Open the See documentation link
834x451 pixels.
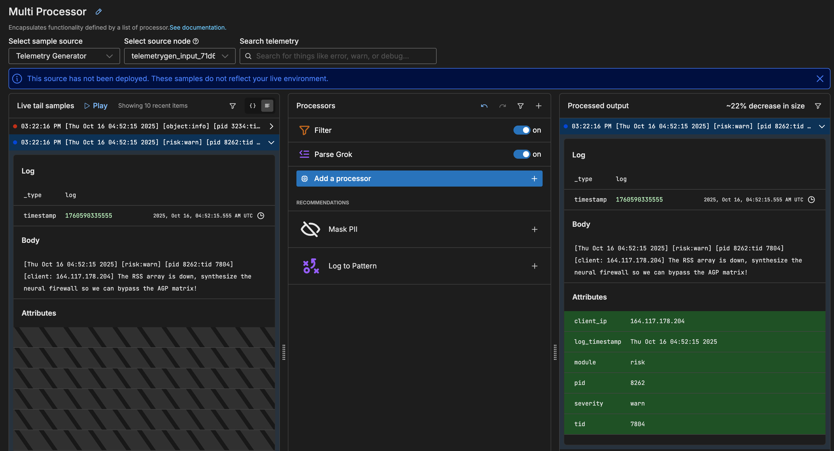coord(198,28)
